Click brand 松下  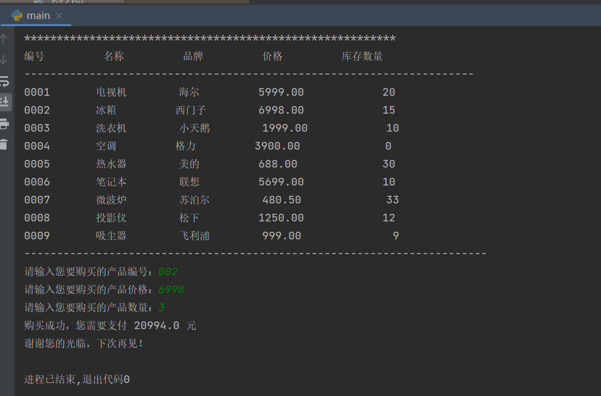coord(189,218)
